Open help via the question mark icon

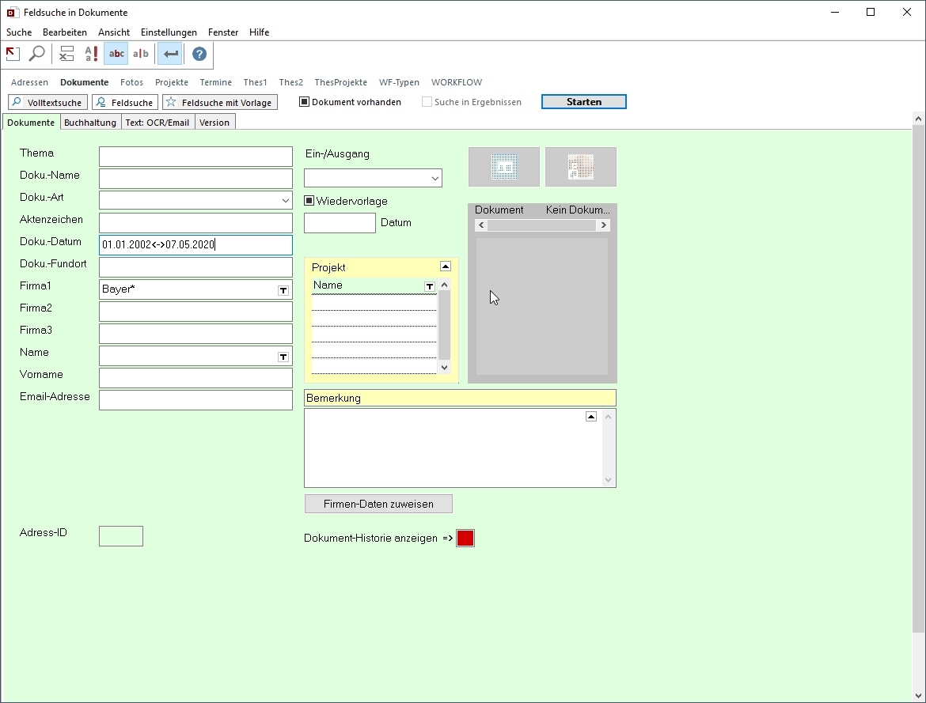199,54
